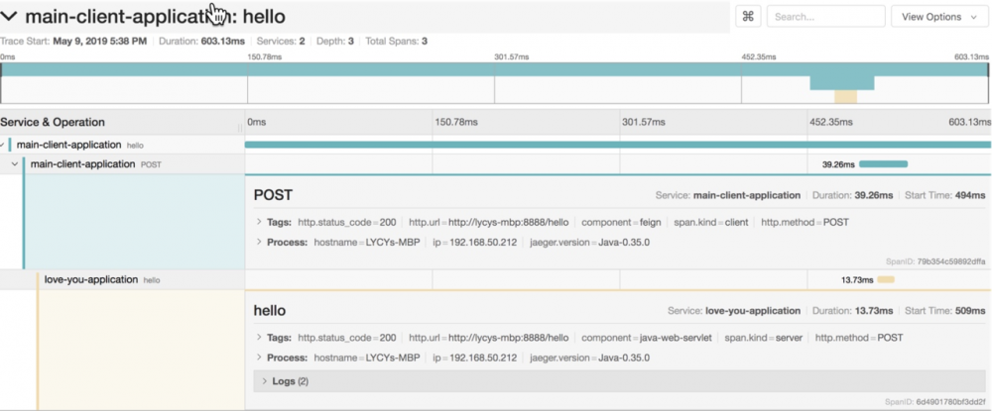Viewport: 992px width, 411px height.
Task: Select love-you-application hello span row
Action: pyautogui.click(x=495, y=279)
